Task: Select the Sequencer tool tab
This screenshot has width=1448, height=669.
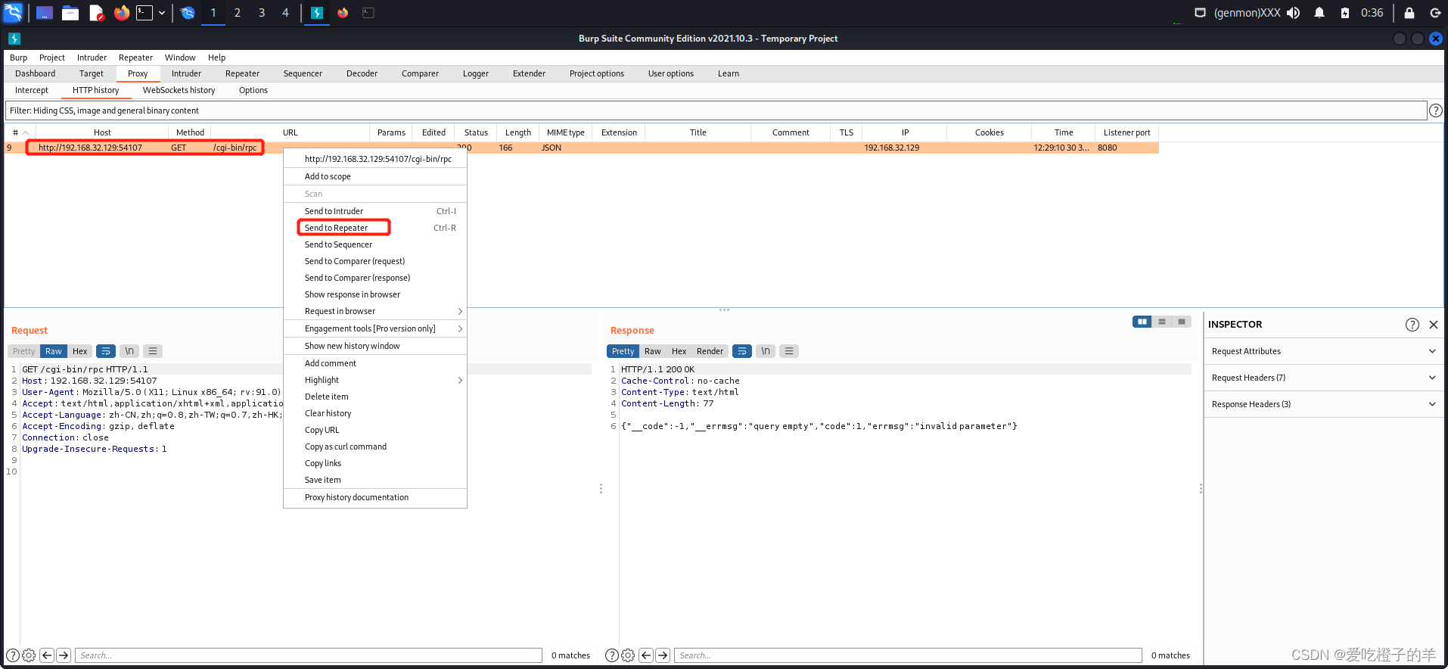Action: (x=303, y=73)
